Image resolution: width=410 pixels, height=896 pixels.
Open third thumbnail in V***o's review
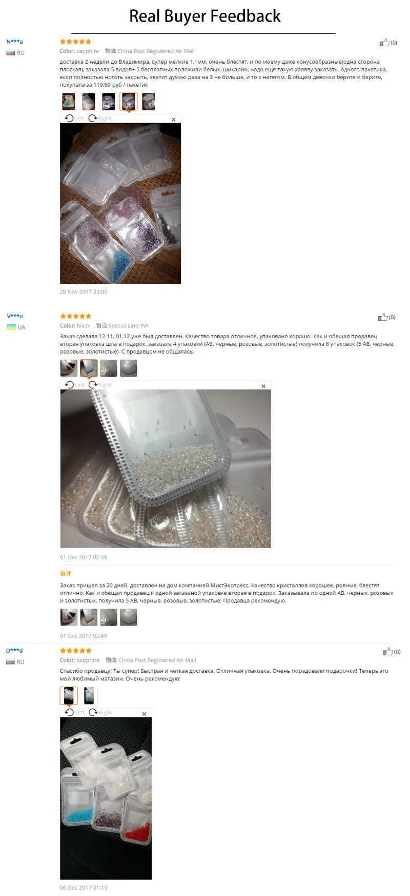coord(109,368)
